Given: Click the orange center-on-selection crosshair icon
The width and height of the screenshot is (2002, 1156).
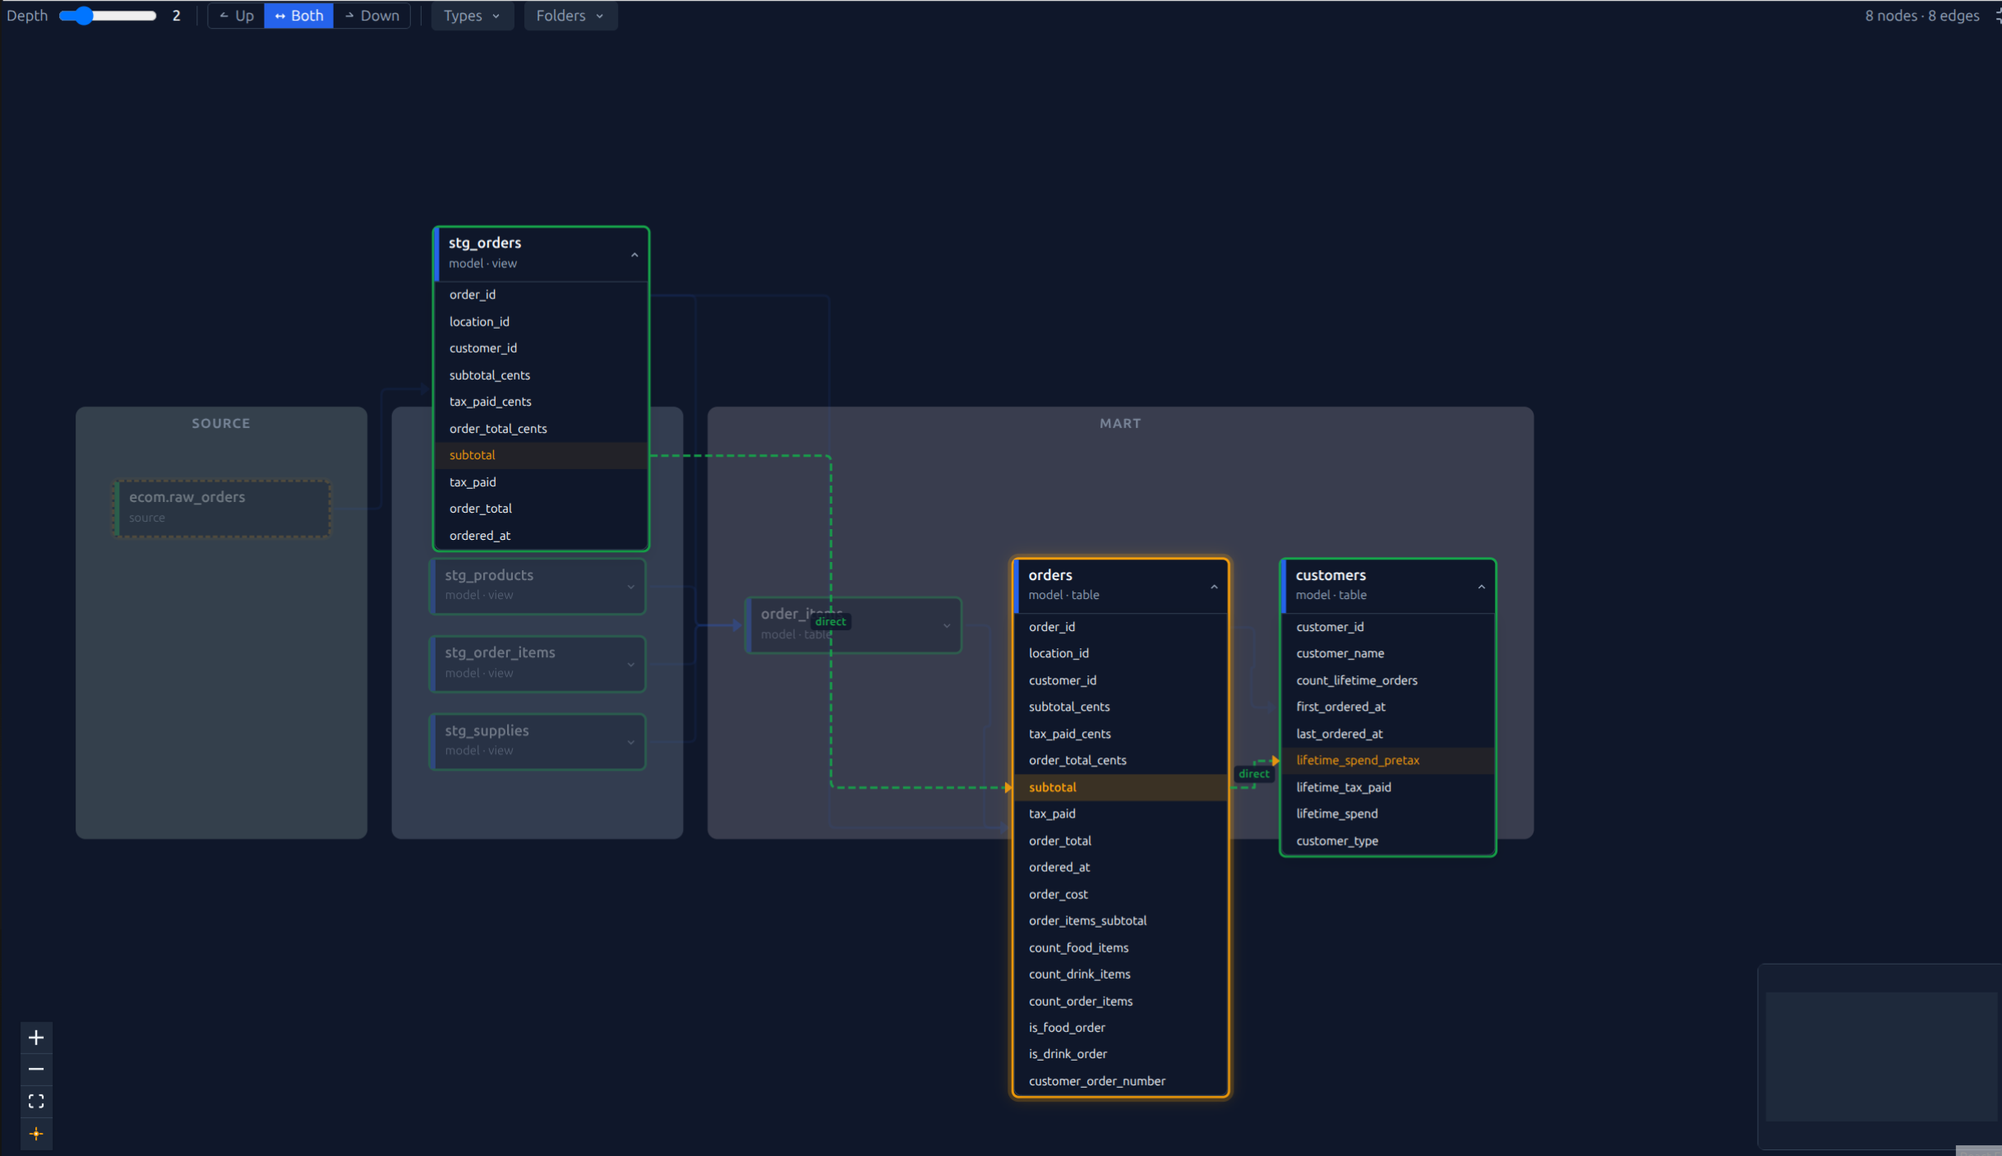Looking at the screenshot, I should pyautogui.click(x=36, y=1134).
